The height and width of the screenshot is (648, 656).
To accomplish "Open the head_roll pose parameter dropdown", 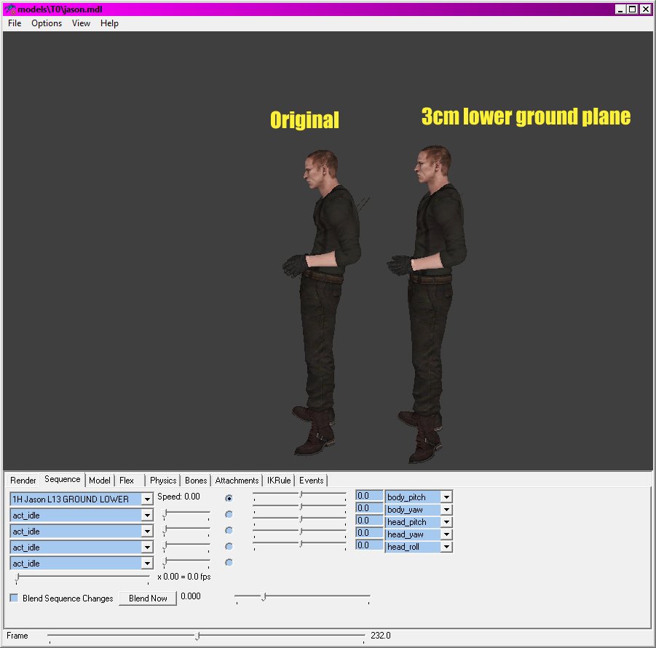I will pyautogui.click(x=446, y=546).
